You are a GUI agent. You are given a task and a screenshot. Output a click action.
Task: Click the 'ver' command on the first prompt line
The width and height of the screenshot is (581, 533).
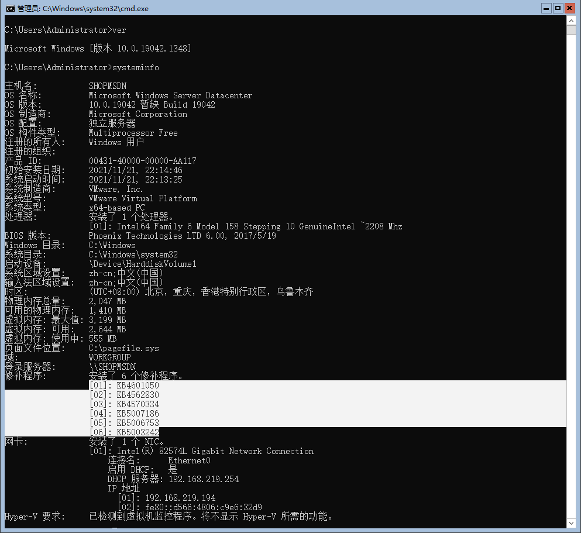(x=119, y=30)
